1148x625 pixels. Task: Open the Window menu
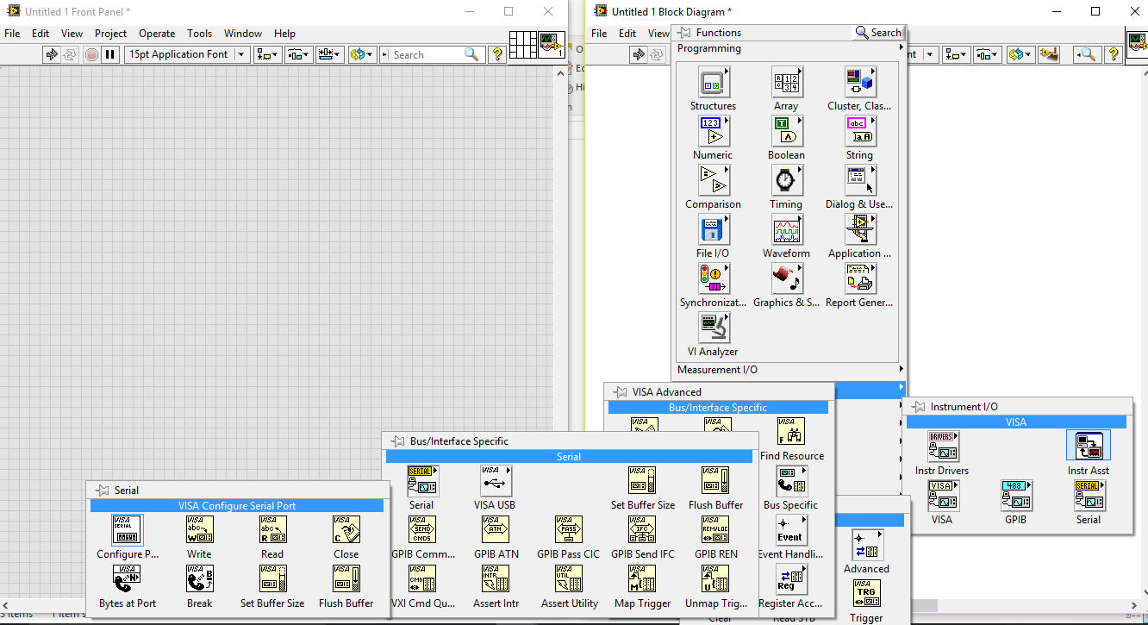[x=243, y=34]
